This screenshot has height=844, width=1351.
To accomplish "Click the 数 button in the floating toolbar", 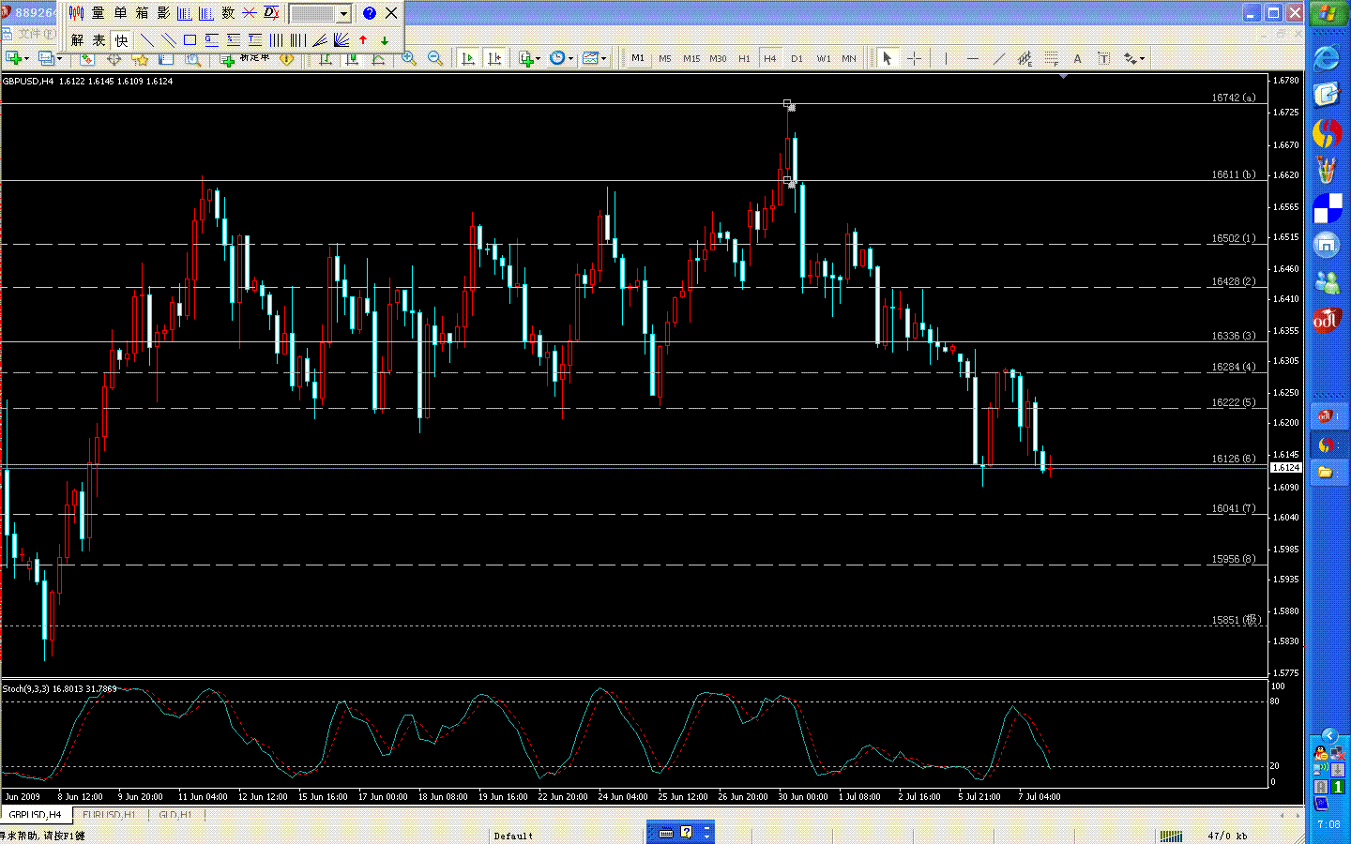I will [228, 13].
